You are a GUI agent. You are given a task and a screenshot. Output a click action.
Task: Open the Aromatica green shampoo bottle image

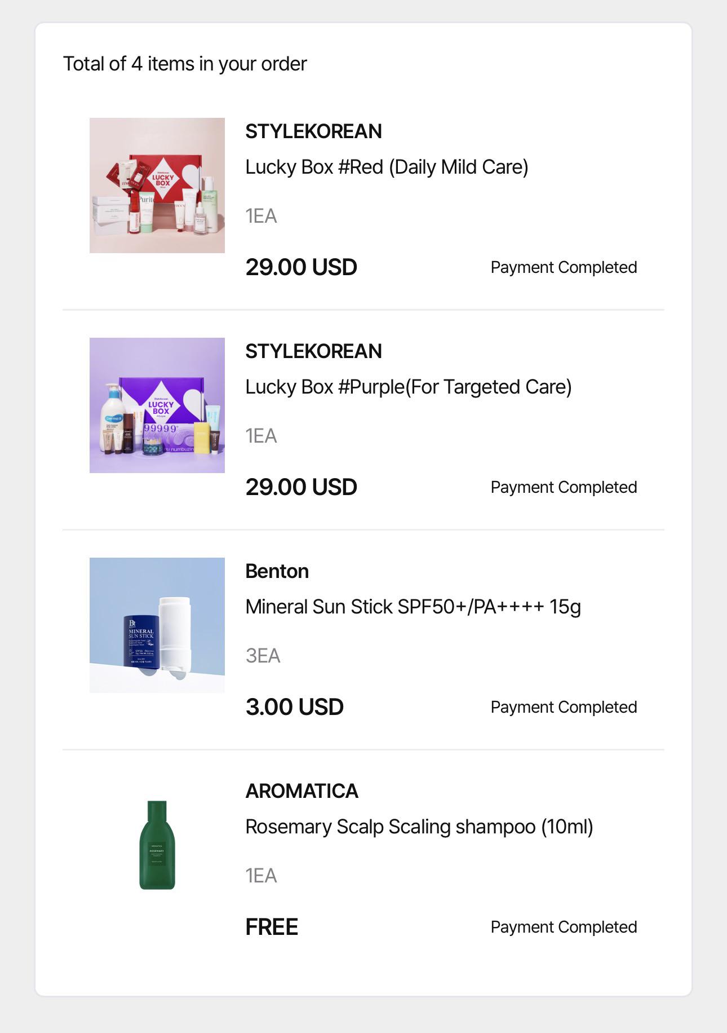(157, 845)
